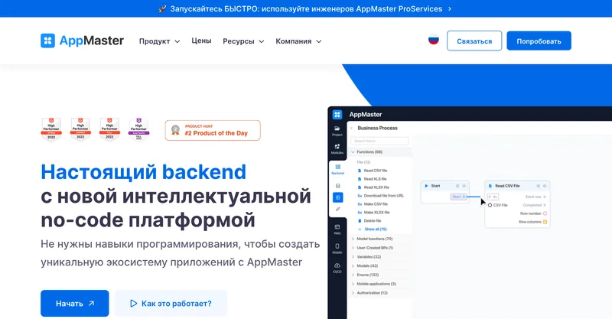Click the play icon on the Start block
Screen dimensions: 612x319
click(x=426, y=186)
